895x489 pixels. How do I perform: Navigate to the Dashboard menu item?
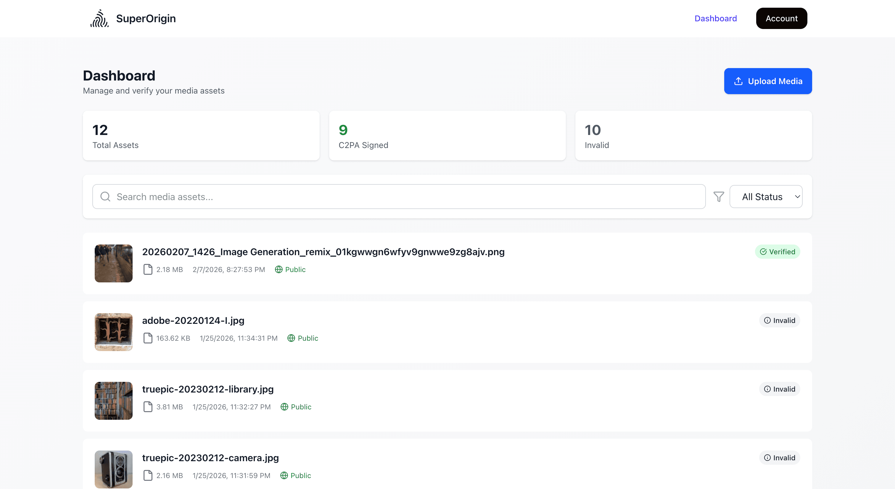tap(716, 18)
